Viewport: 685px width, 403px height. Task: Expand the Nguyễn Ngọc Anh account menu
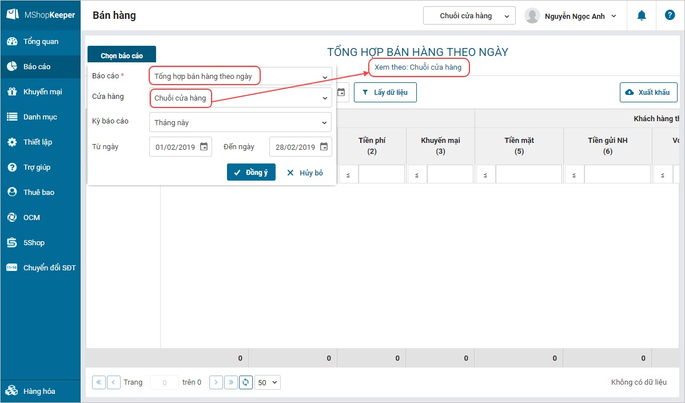(614, 16)
